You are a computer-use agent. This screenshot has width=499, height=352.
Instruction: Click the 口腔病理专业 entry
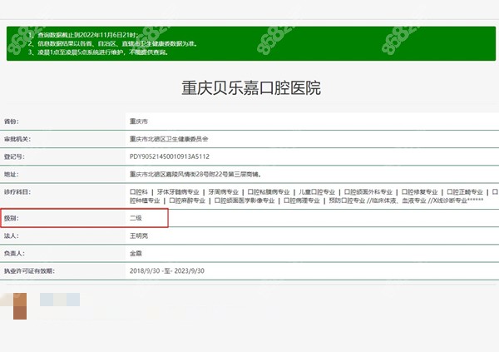click(x=302, y=201)
